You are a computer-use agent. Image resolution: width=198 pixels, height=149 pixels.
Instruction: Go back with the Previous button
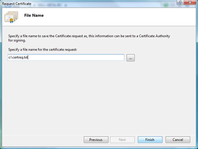pos(96,139)
